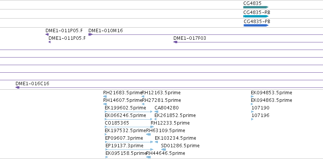Select the DME1-017F03 clone arrowhead
The height and width of the screenshot is (159, 323).
coord(175,42)
